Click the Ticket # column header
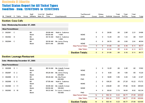 pos(8,16)
